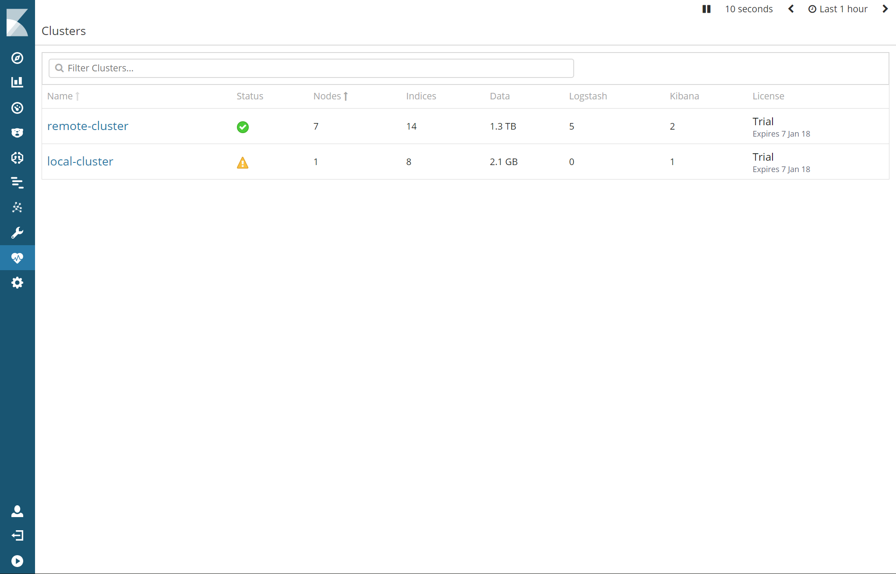Open Graph icon in sidebar
Screen dimensions: 896x574
(17, 208)
